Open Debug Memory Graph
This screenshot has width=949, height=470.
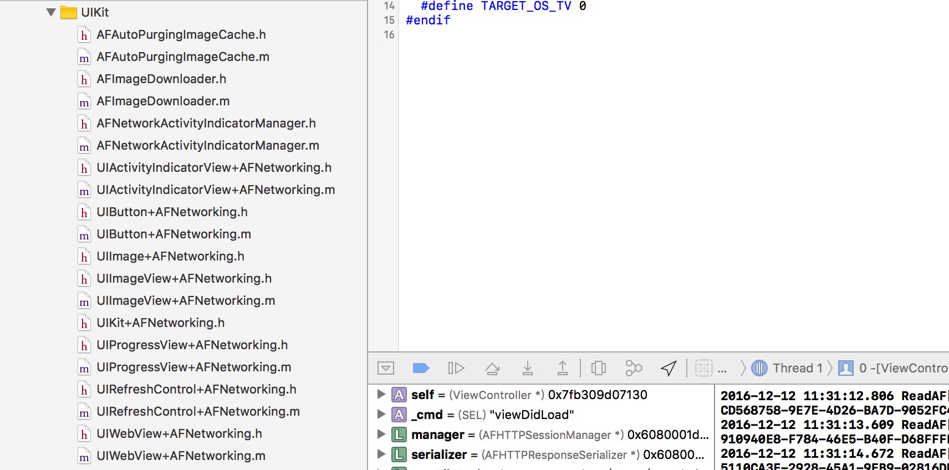634,368
